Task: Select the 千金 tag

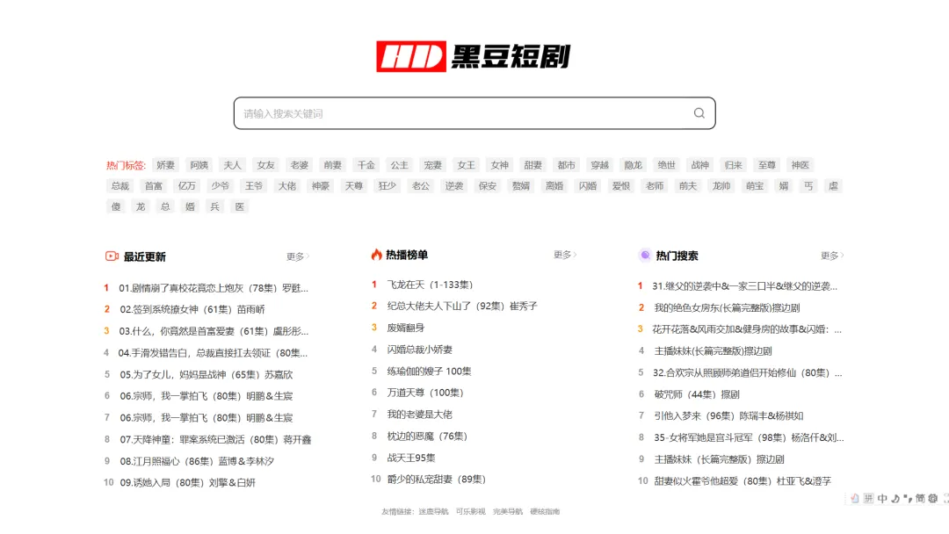Action: (x=366, y=165)
